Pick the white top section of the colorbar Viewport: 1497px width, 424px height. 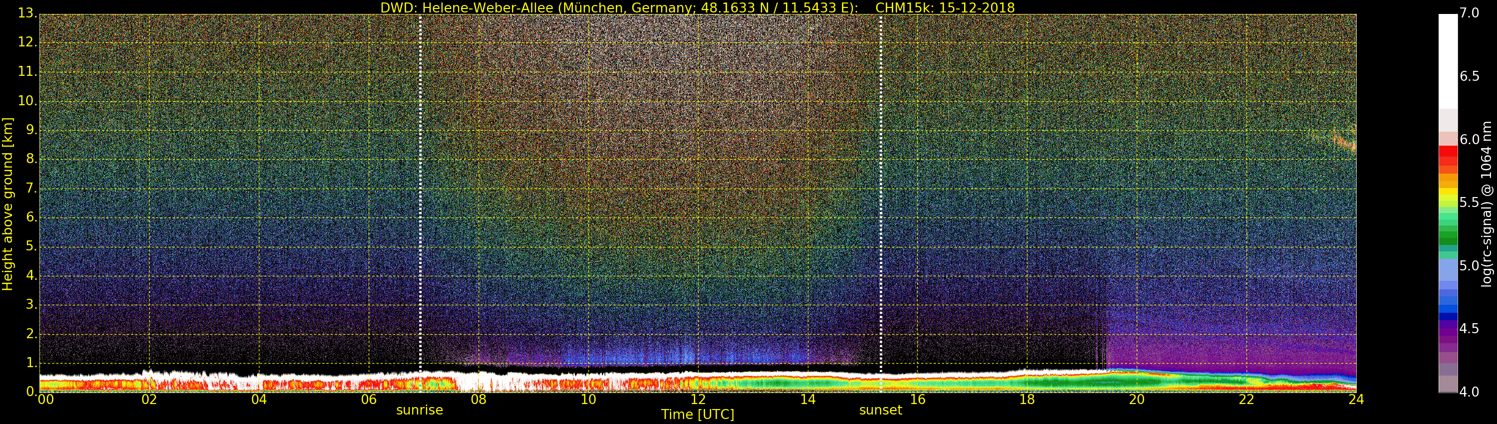tap(1448, 58)
